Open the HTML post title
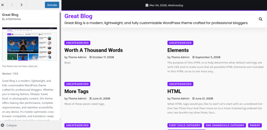 click(174, 91)
